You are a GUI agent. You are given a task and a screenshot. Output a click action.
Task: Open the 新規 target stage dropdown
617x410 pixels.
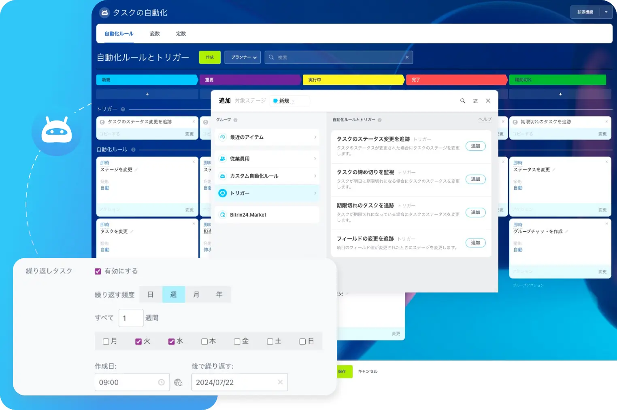click(x=291, y=101)
